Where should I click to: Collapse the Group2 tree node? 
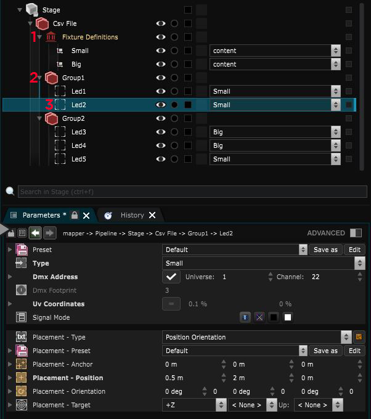click(40, 118)
